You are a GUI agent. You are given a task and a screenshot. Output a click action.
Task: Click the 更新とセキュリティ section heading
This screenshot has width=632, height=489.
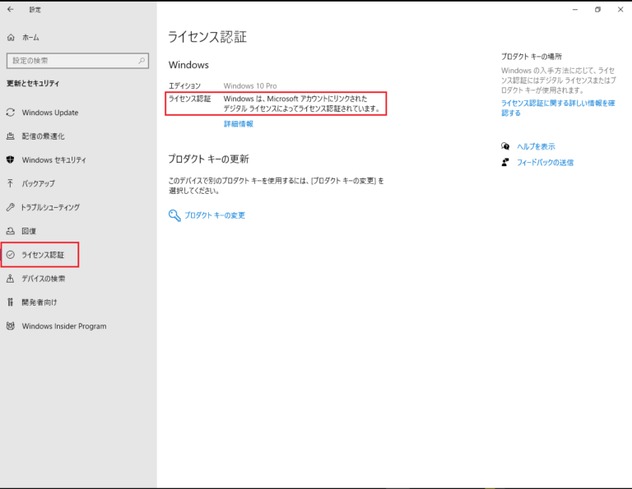coord(33,83)
